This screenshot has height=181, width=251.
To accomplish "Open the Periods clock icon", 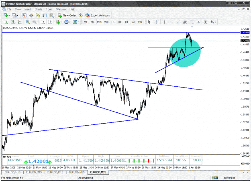I will (66, 22).
